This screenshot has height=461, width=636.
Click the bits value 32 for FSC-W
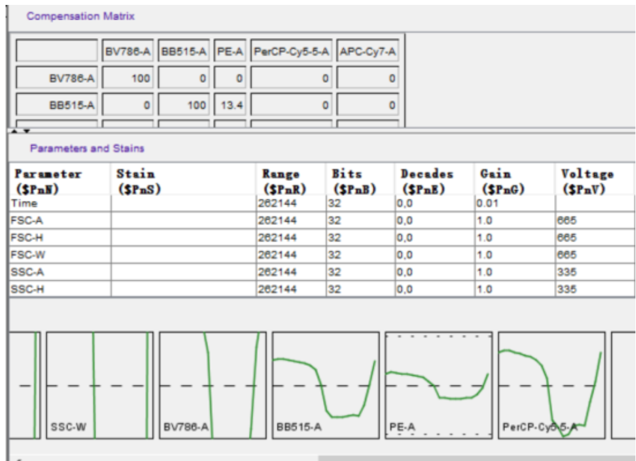coord(360,254)
